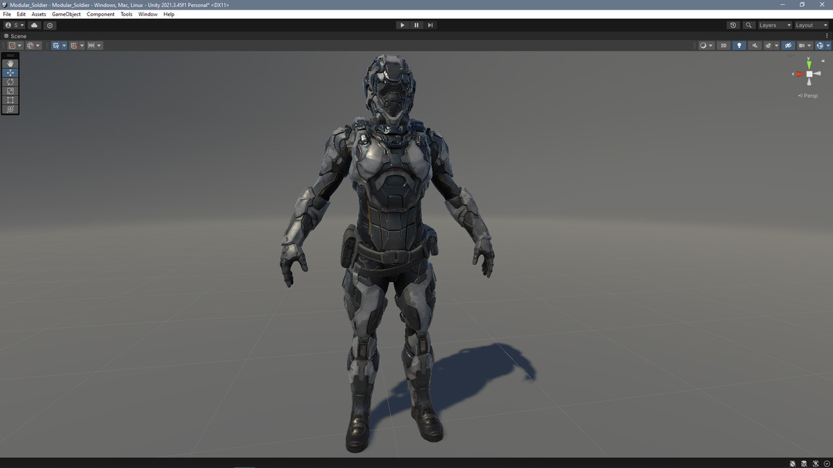The image size is (833, 468).
Task: Open the GameObject menu
Action: point(65,14)
